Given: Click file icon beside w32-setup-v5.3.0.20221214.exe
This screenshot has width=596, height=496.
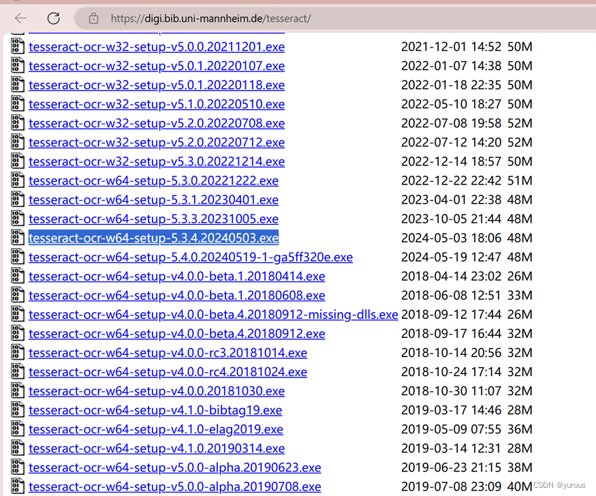Looking at the screenshot, I should pos(18,161).
